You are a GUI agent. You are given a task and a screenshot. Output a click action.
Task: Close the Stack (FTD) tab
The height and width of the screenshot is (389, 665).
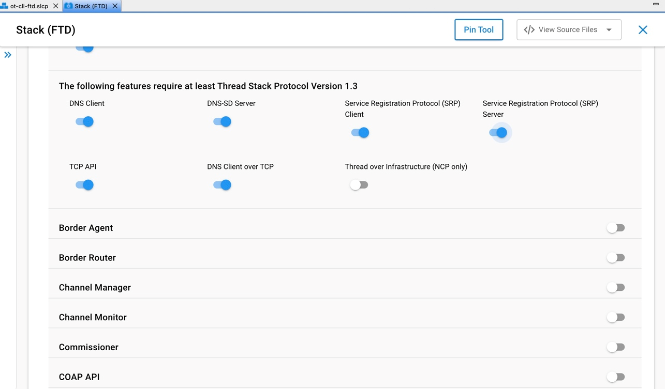(115, 6)
